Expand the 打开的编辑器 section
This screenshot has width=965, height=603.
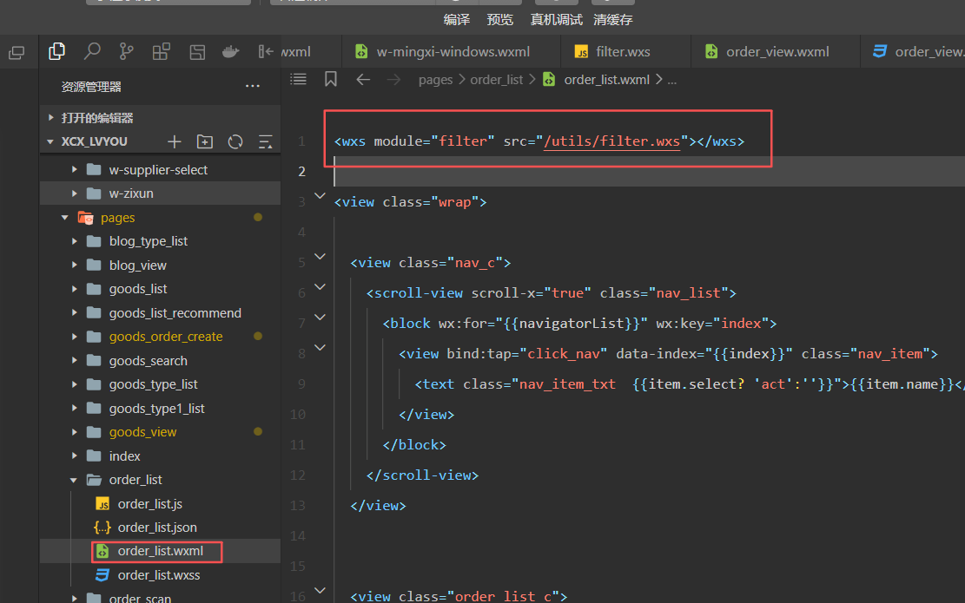tap(96, 118)
